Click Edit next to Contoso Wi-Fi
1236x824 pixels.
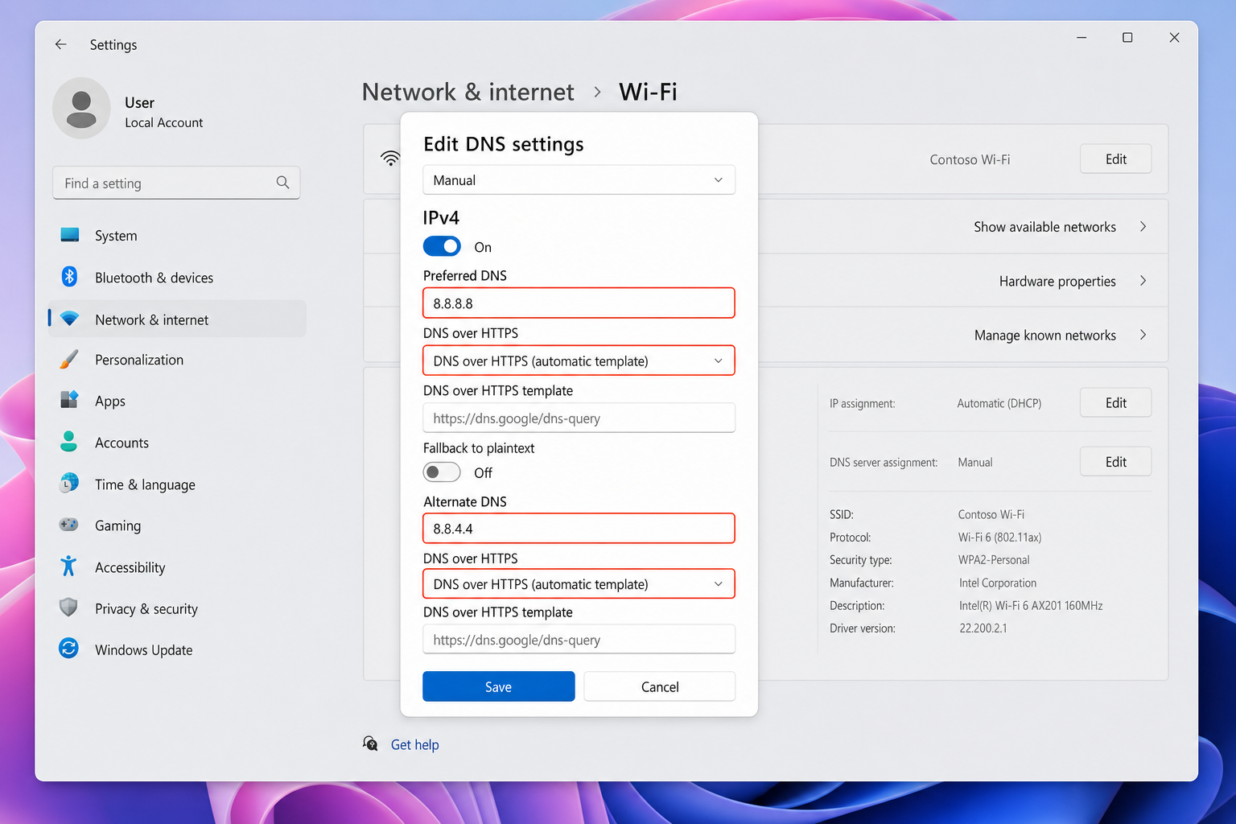(1115, 159)
